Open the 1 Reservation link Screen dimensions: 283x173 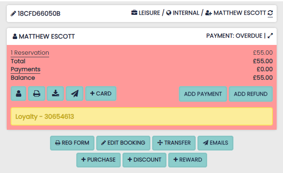[30, 53]
